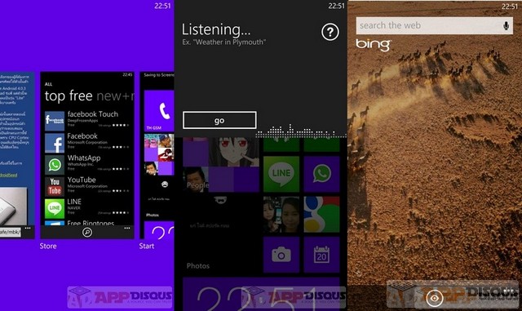Viewport: 522px width, 311px height.
Task: Open the Bing vision eye icon
Action: click(435, 298)
